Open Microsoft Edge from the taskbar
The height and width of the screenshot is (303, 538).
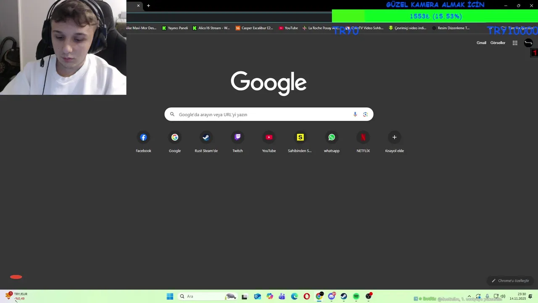(x=294, y=296)
